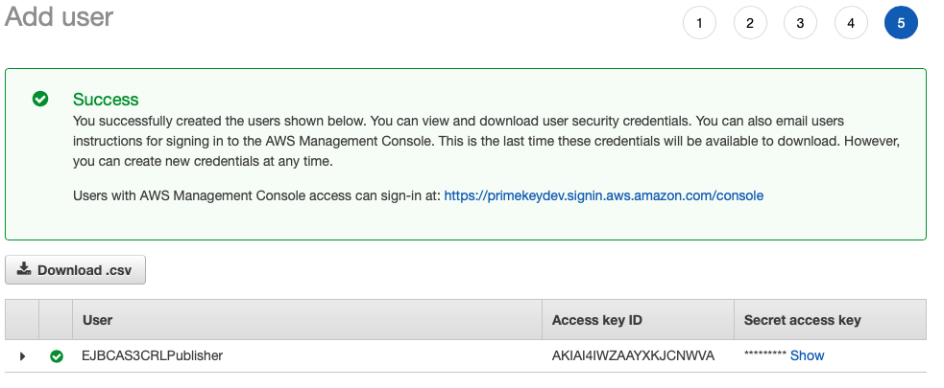944x388 pixels.
Task: Click the active step 5 indicator
Action: 901,23
